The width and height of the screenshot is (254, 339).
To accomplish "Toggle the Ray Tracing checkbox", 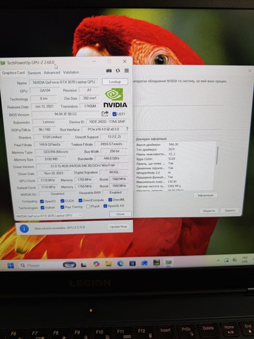I will [62, 207].
